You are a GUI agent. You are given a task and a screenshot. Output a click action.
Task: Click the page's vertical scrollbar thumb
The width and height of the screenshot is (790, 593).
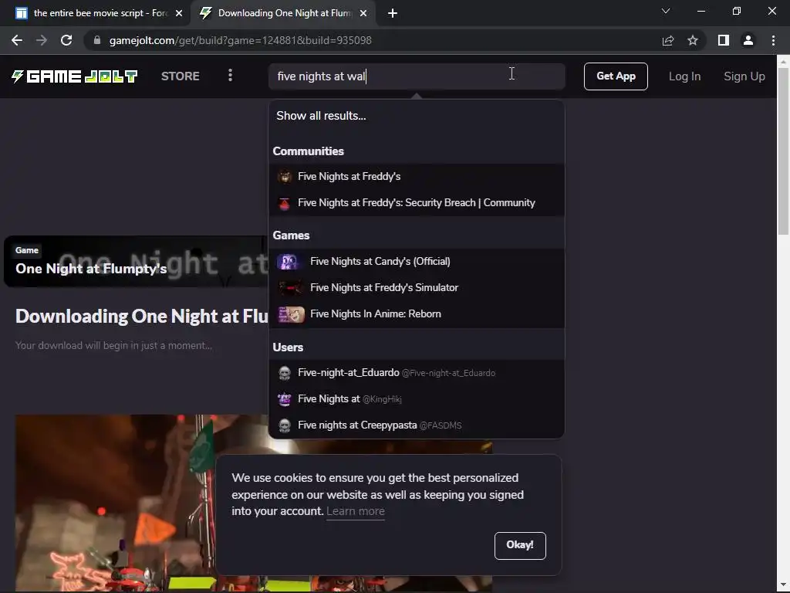(783, 151)
